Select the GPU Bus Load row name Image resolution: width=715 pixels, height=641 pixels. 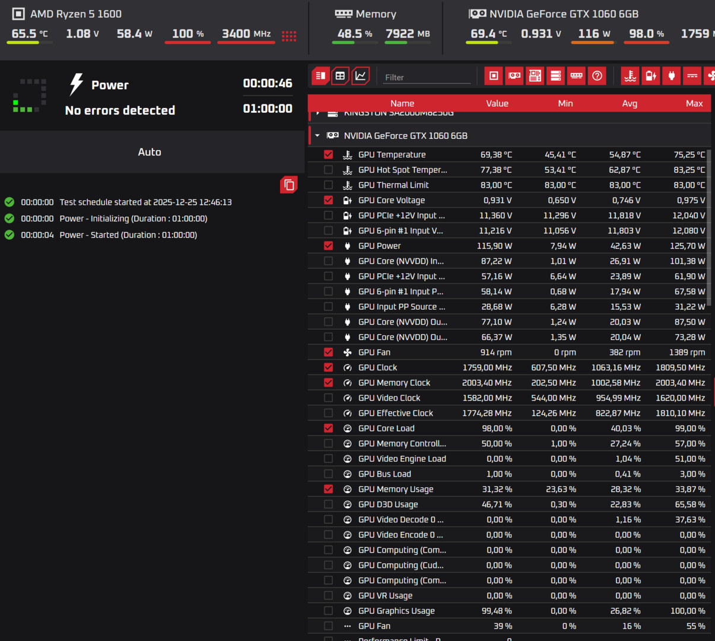384,474
